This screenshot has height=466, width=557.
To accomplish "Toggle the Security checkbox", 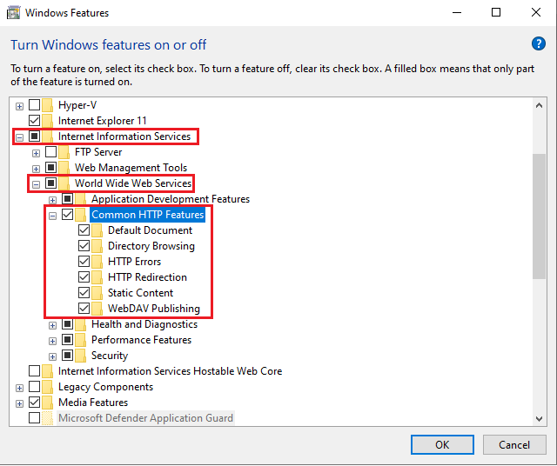I will [x=68, y=356].
